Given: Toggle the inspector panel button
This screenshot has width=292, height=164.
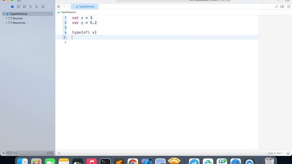Looking at the screenshot, I should (x=287, y=0).
